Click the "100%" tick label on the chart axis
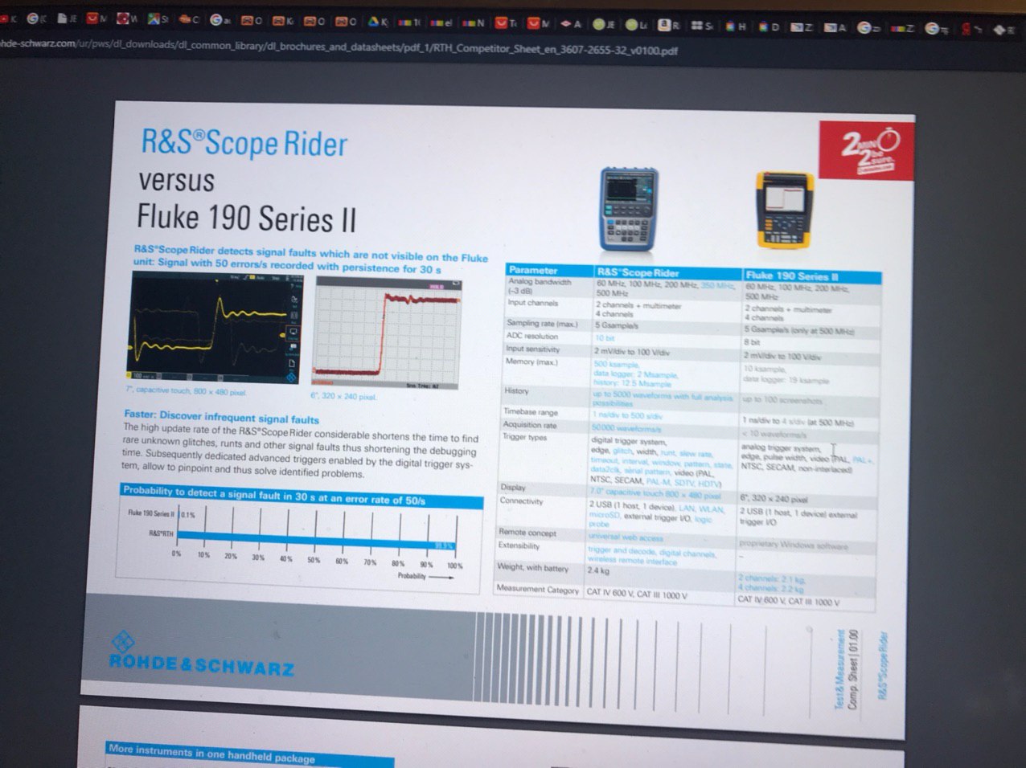Screen dimensions: 1026x768 tap(455, 566)
